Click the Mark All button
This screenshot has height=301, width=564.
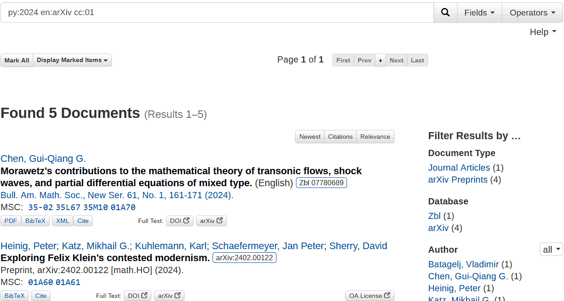[x=17, y=60]
